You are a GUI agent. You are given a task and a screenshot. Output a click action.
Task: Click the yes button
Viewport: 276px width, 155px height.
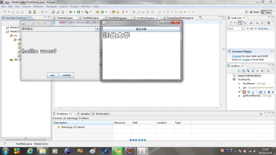[53, 75]
